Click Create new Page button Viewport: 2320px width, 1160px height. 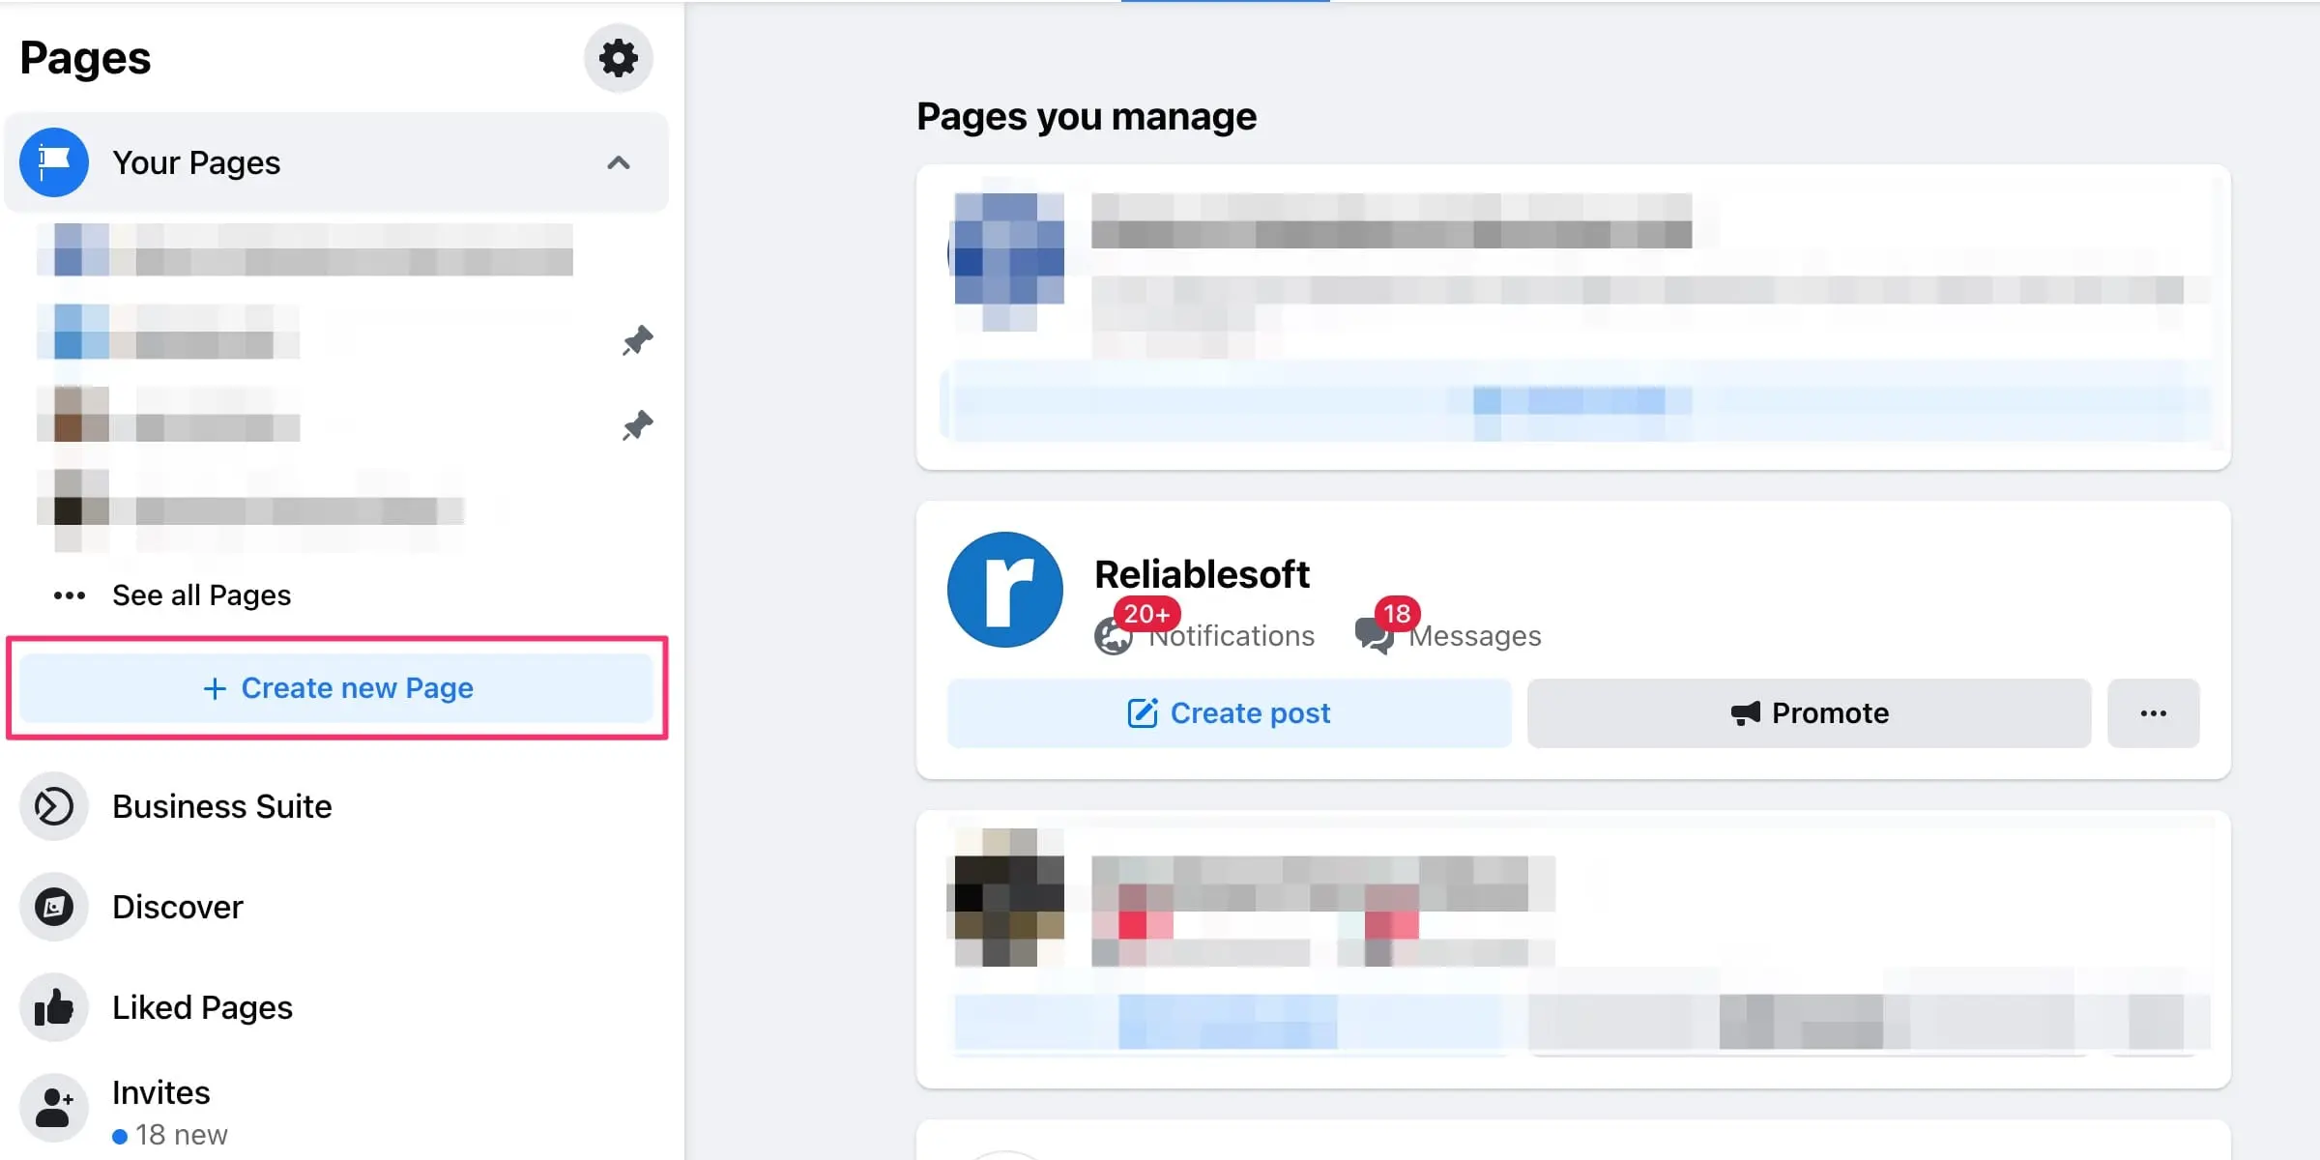(335, 688)
